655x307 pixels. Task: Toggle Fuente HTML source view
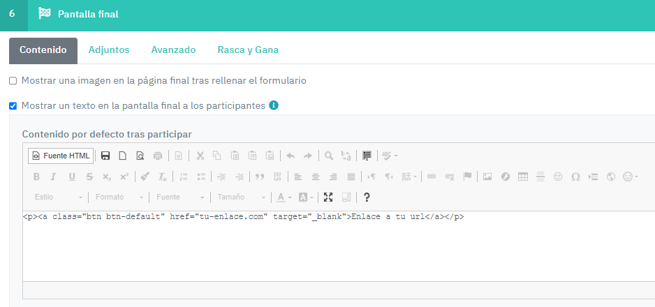pos(61,156)
